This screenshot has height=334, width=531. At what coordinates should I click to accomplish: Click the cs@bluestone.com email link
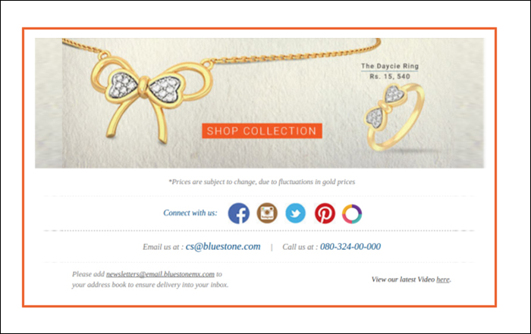tap(223, 246)
